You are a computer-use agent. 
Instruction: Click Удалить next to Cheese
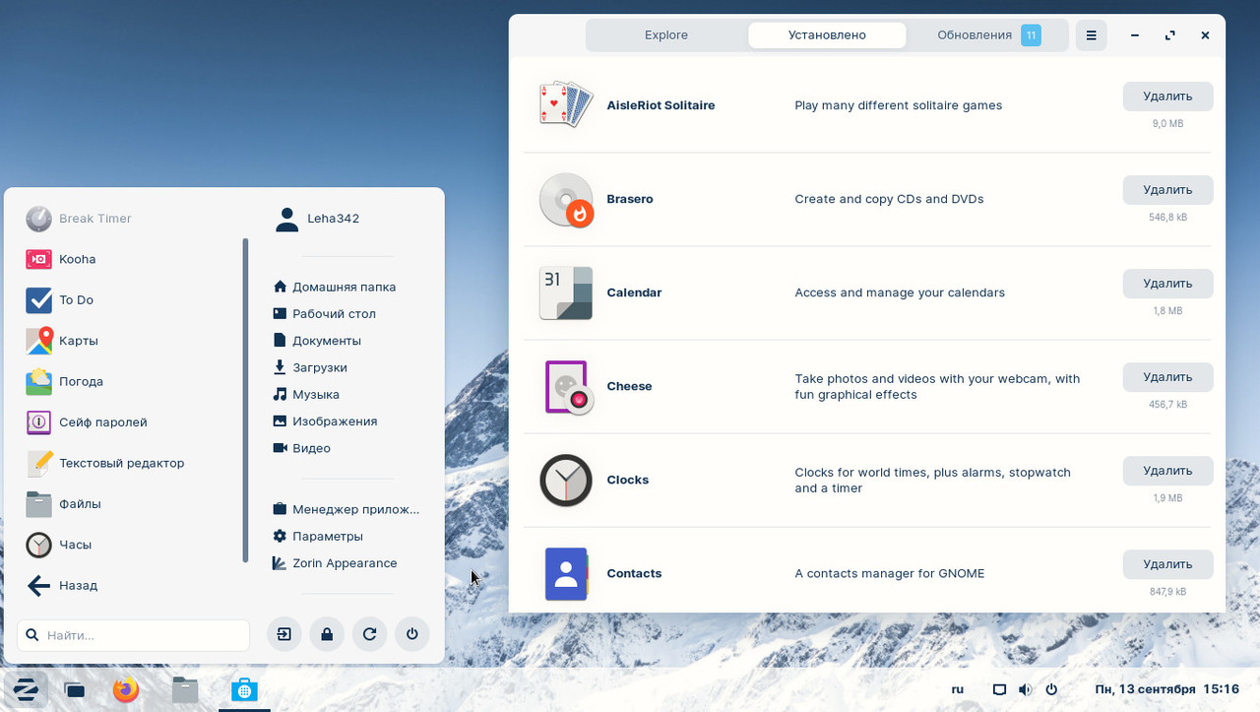coord(1167,377)
